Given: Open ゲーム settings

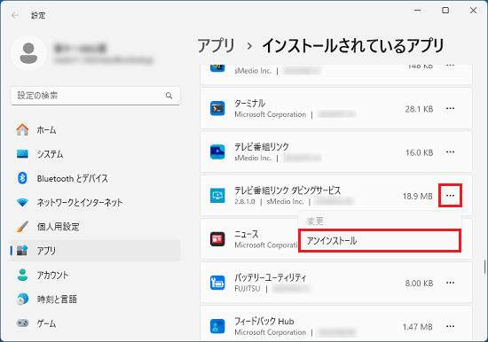Looking at the screenshot, I should click(x=95, y=323).
